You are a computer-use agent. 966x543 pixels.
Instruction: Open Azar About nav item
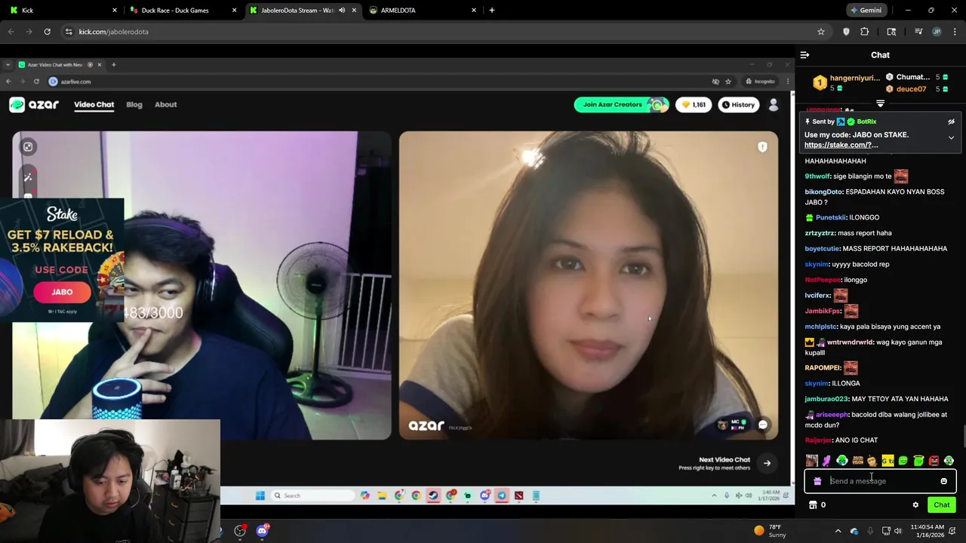165,105
